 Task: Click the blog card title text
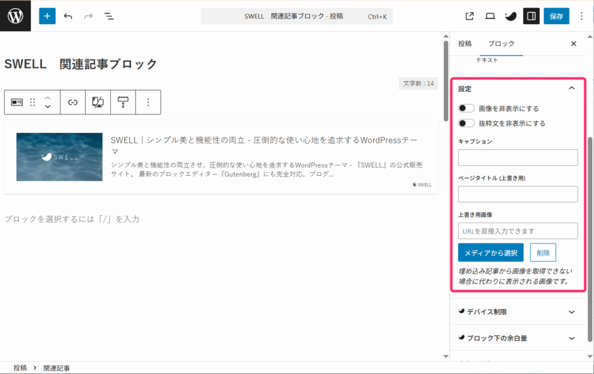coord(264,146)
